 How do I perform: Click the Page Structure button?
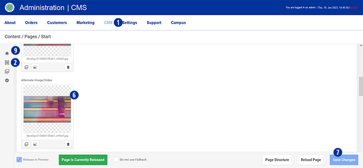tap(277, 160)
